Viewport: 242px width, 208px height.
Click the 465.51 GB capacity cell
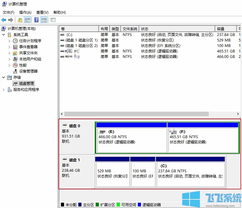(x=226, y=51)
